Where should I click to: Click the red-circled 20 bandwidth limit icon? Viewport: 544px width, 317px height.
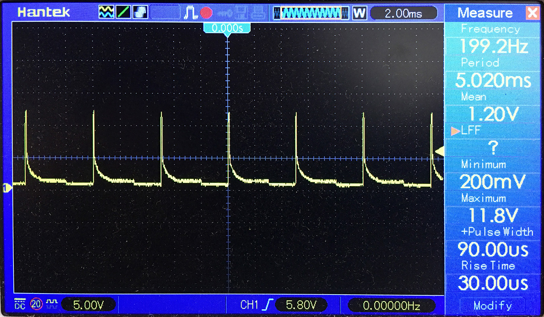coord(36,304)
